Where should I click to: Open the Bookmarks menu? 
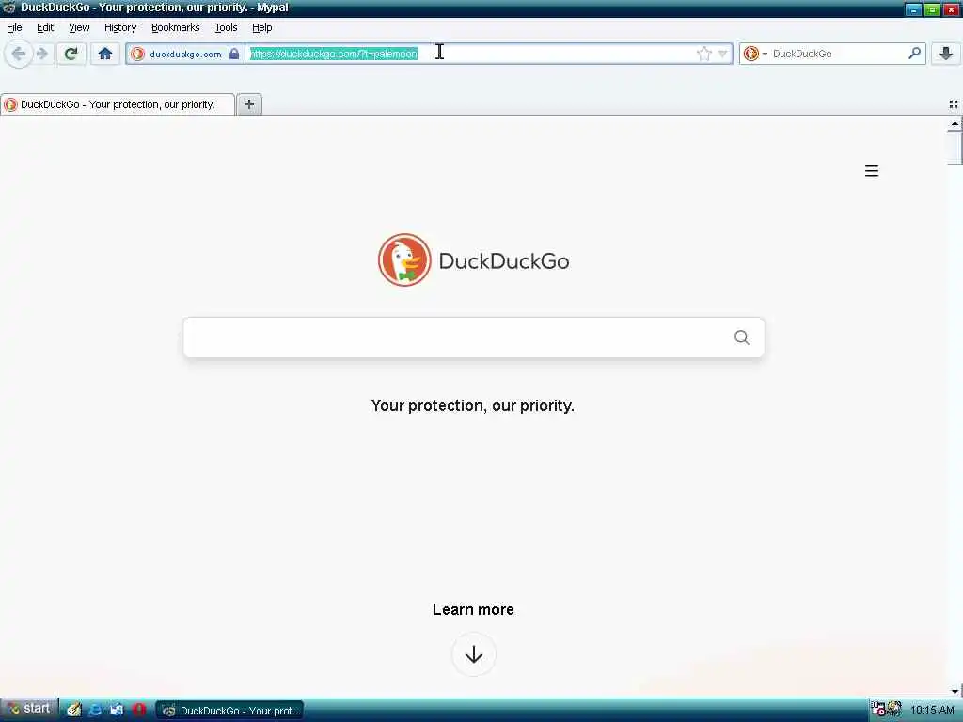point(176,27)
